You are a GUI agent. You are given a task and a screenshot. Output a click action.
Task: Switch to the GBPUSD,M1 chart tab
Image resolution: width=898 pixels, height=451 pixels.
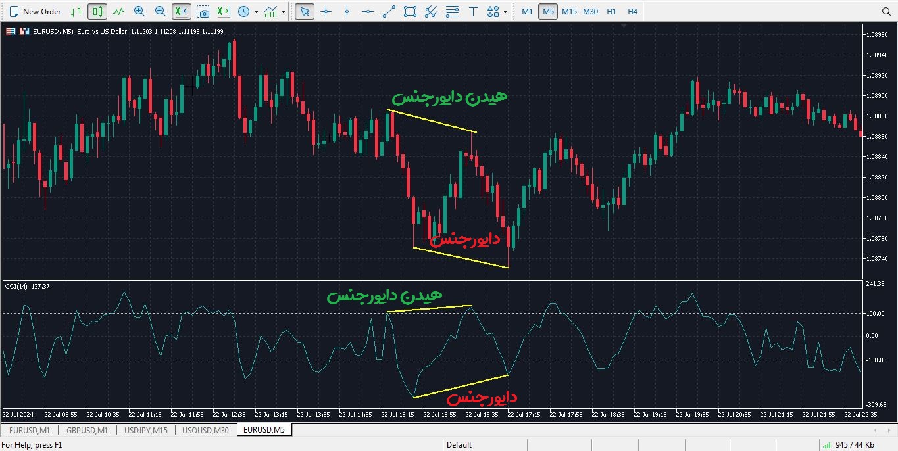point(87,430)
